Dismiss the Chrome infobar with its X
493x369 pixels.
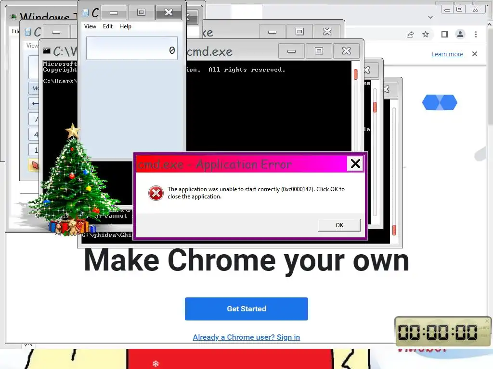point(475,54)
